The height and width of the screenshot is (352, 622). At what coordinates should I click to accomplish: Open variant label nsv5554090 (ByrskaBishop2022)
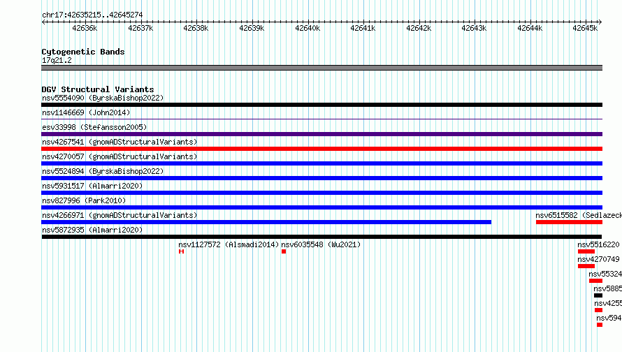[x=103, y=98]
